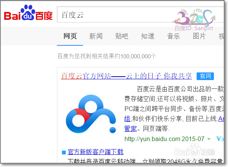Expand the dropdown arrow beside 2015-07
Screen dimensions: 228x167
click(x=209, y=139)
